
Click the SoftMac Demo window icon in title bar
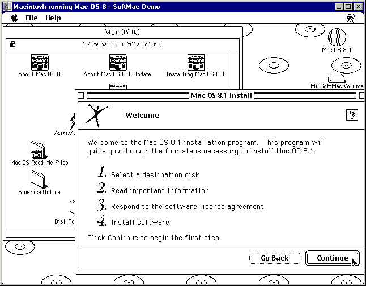pos(7,7)
